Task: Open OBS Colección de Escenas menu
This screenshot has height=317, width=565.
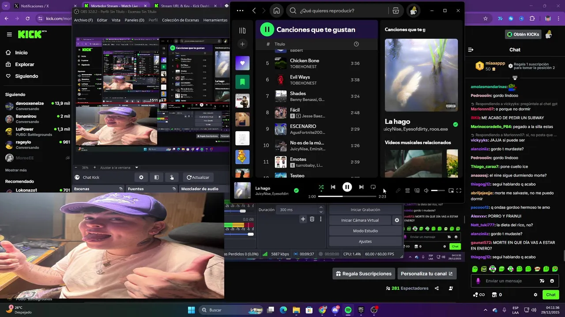Action: [x=181, y=20]
